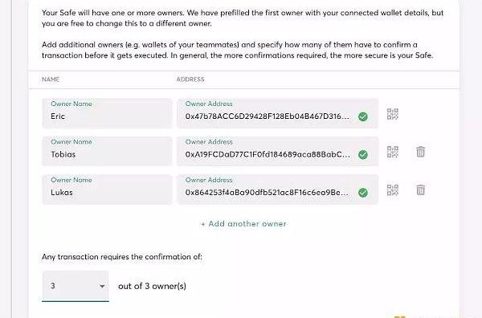Click the NAME column header

[x=51, y=79]
